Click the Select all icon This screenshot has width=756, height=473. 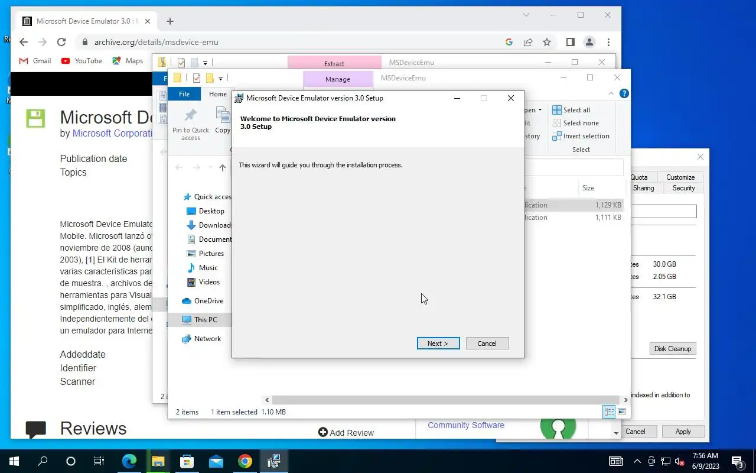(557, 110)
